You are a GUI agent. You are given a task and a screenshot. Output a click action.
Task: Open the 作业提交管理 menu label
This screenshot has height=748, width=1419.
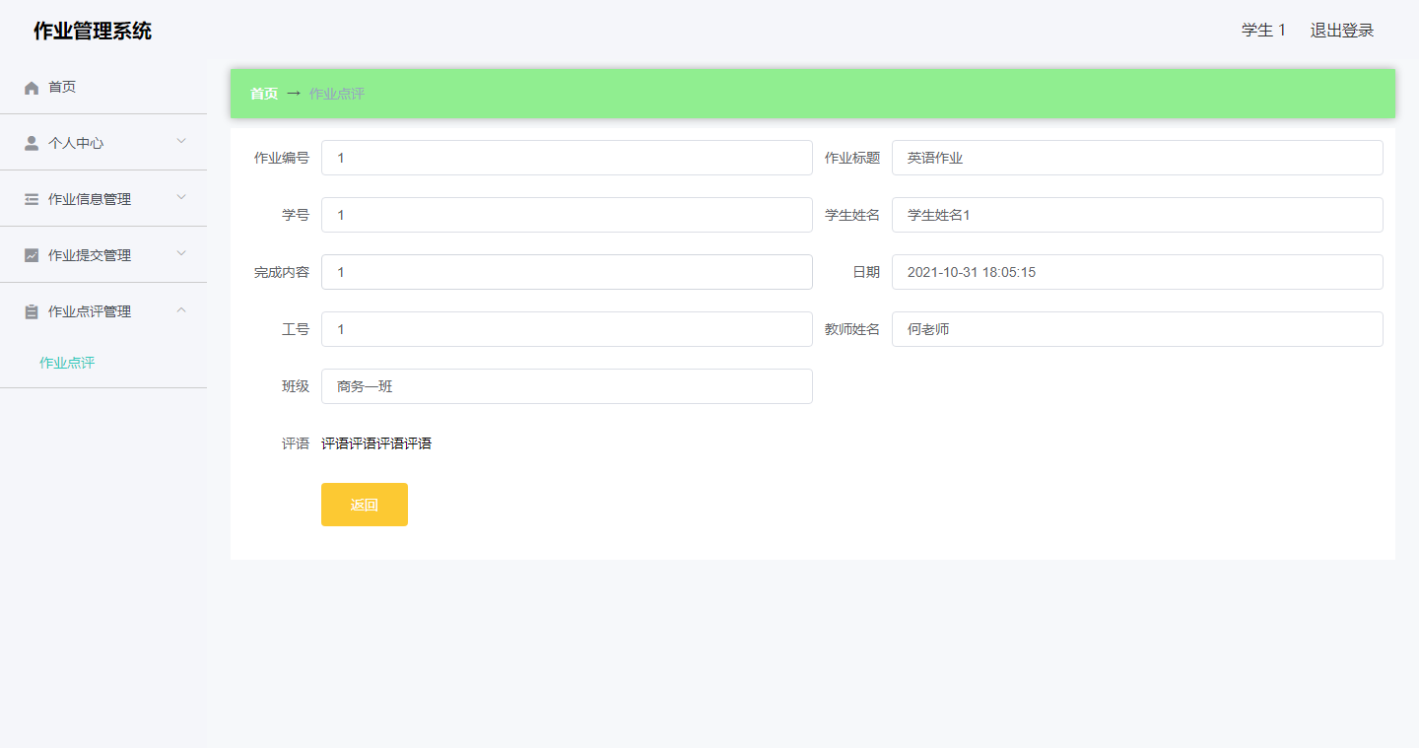90,255
